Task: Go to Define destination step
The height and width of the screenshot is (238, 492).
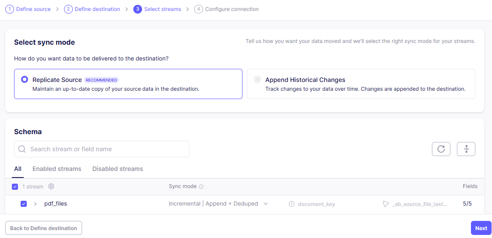Action: 97,9
